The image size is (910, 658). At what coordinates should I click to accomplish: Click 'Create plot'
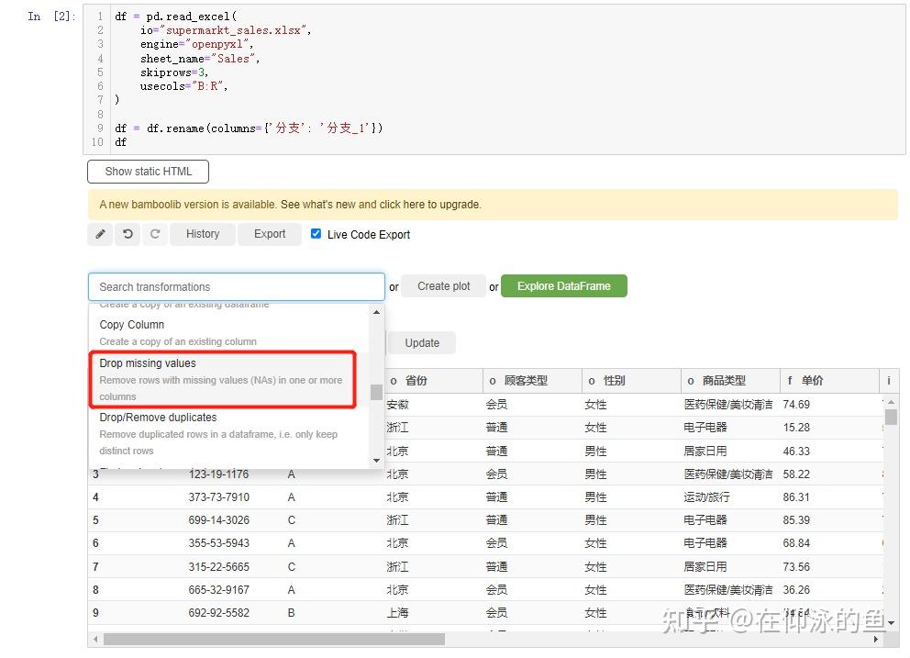[443, 285]
